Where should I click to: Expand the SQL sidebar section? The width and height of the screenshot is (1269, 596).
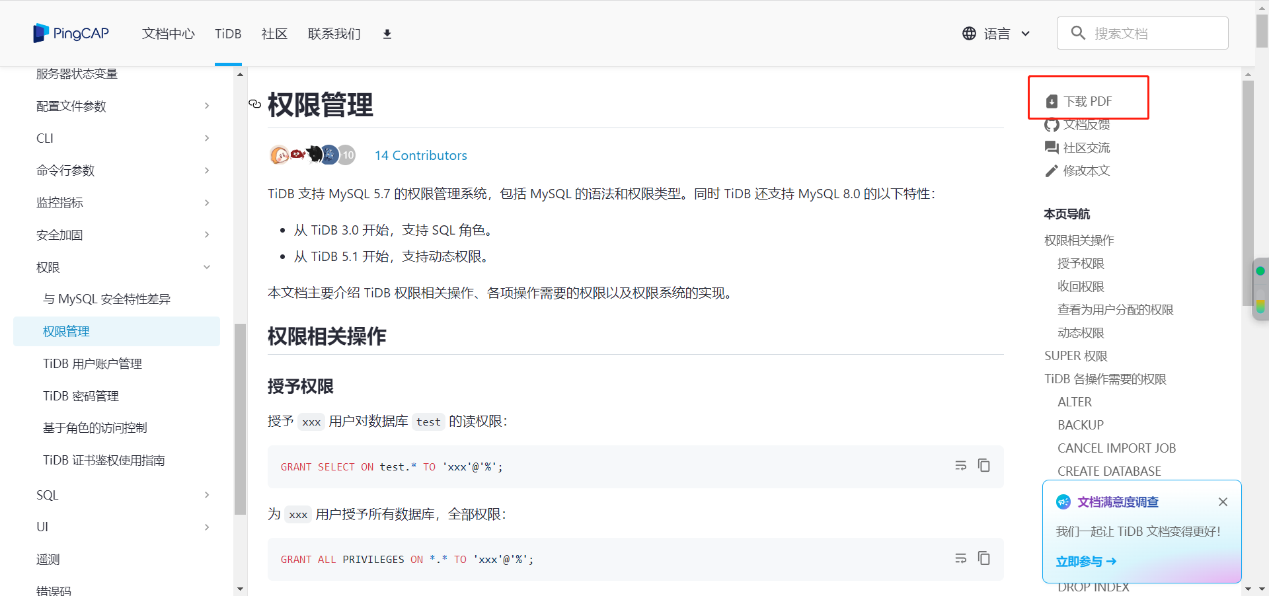207,495
